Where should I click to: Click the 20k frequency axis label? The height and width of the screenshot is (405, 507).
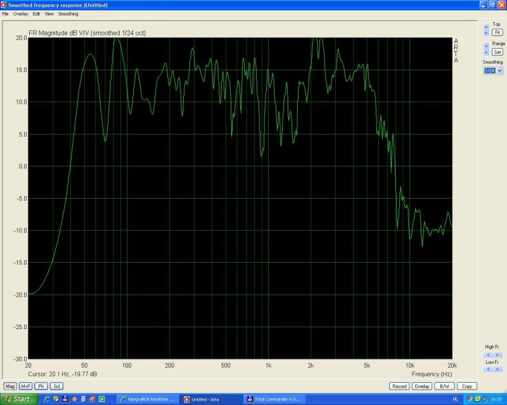coord(452,366)
